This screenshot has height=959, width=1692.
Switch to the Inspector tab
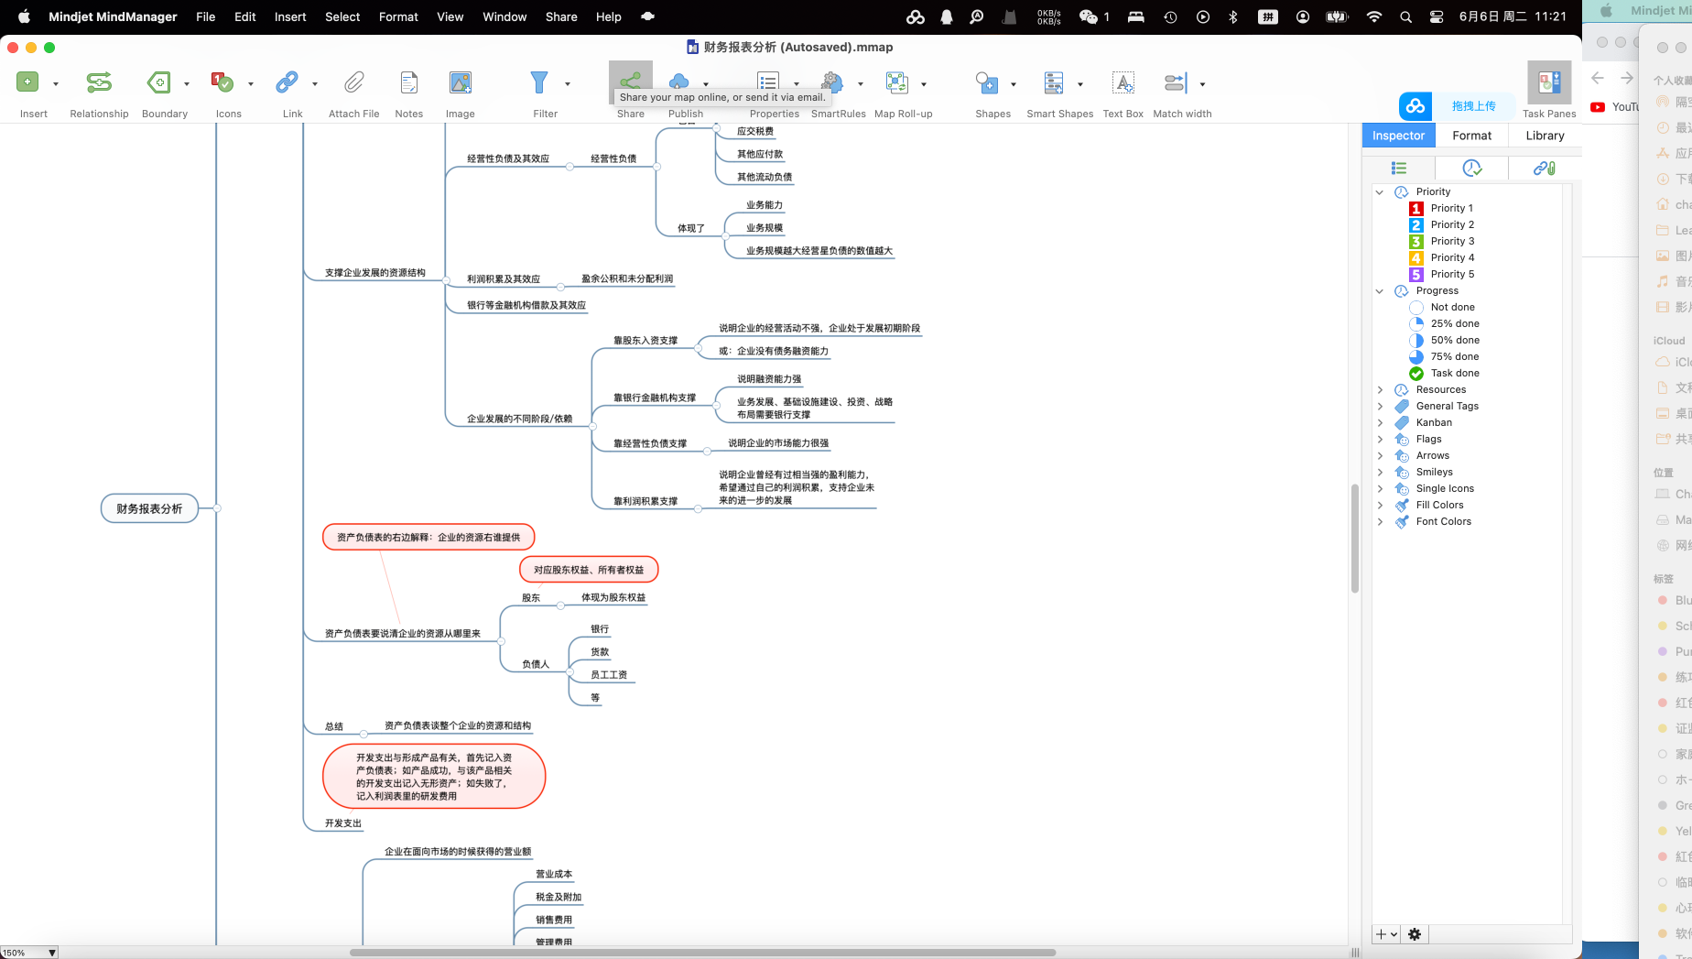tap(1398, 136)
